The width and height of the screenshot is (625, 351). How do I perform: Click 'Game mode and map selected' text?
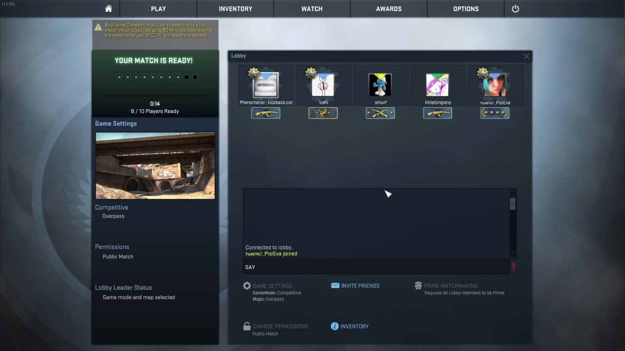(x=139, y=297)
